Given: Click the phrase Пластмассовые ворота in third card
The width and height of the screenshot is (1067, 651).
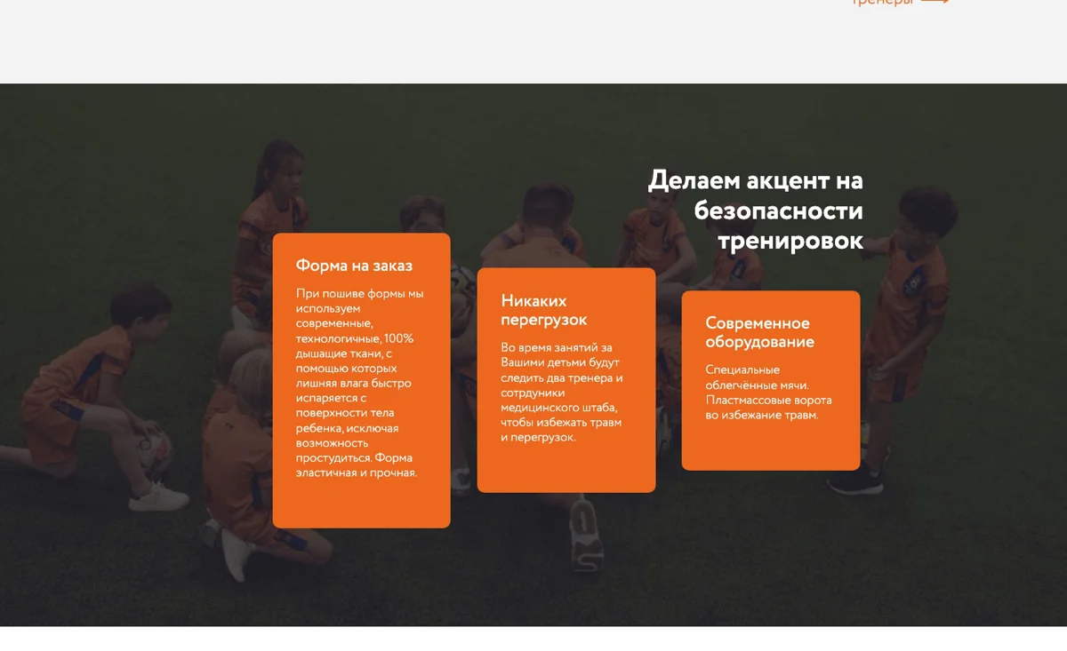Looking at the screenshot, I should [769, 401].
